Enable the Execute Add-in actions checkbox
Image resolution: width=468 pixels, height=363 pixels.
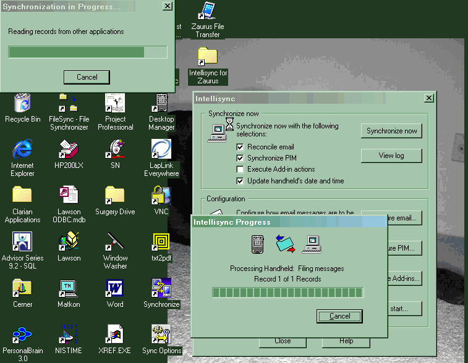241,169
